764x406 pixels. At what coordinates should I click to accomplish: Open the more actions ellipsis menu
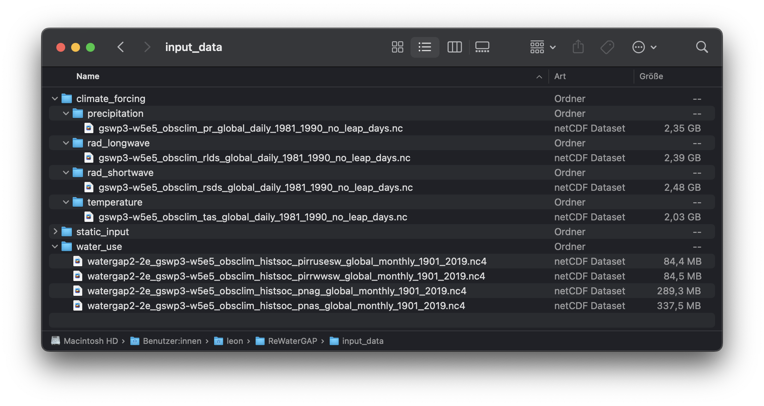pyautogui.click(x=644, y=47)
